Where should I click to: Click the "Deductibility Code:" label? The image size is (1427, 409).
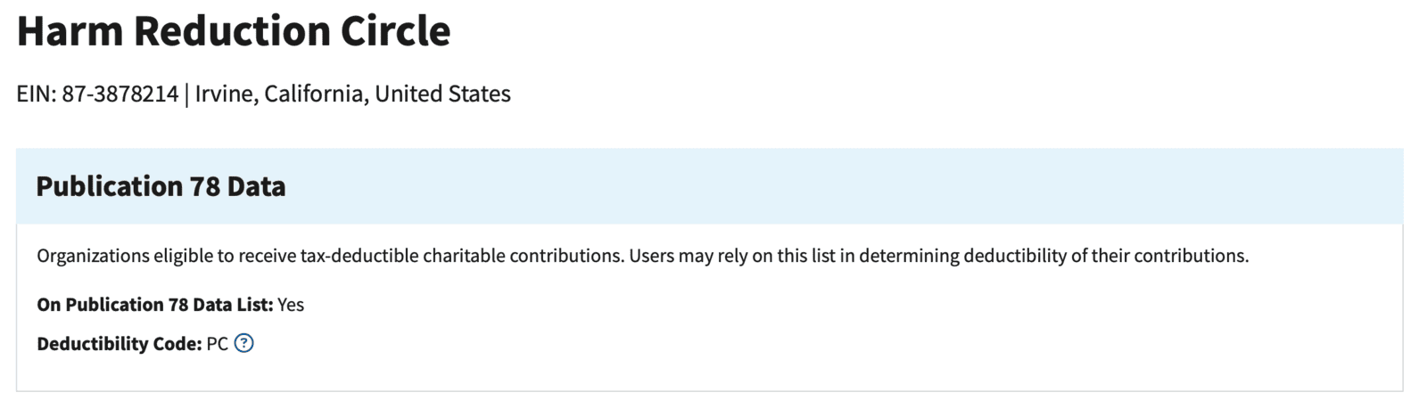pyautogui.click(x=120, y=344)
